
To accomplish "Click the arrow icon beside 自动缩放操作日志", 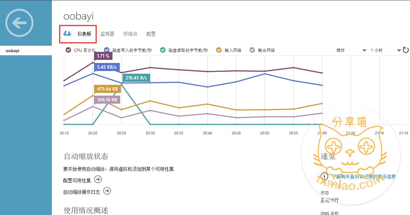I will click(107, 190).
